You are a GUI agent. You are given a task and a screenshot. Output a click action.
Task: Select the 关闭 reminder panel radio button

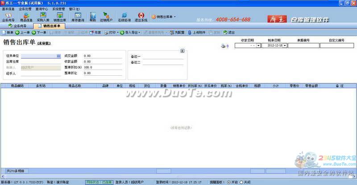coord(242,182)
